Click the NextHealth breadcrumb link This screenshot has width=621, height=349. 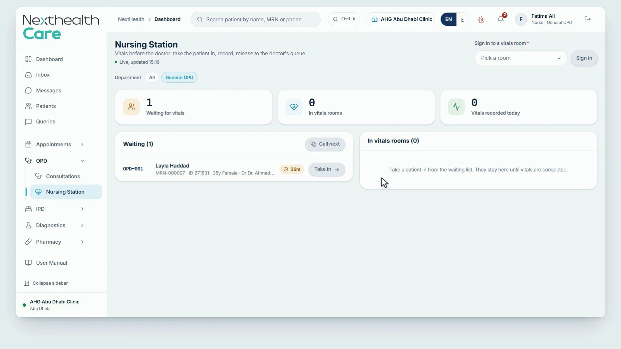click(x=131, y=19)
